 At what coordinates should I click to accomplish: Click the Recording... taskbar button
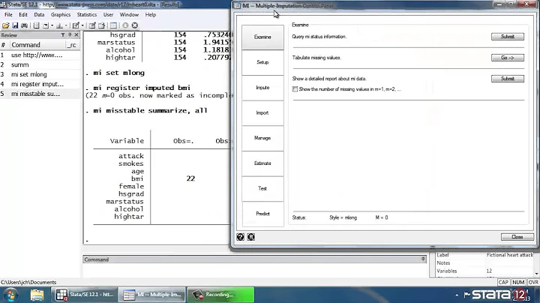[x=220, y=295]
